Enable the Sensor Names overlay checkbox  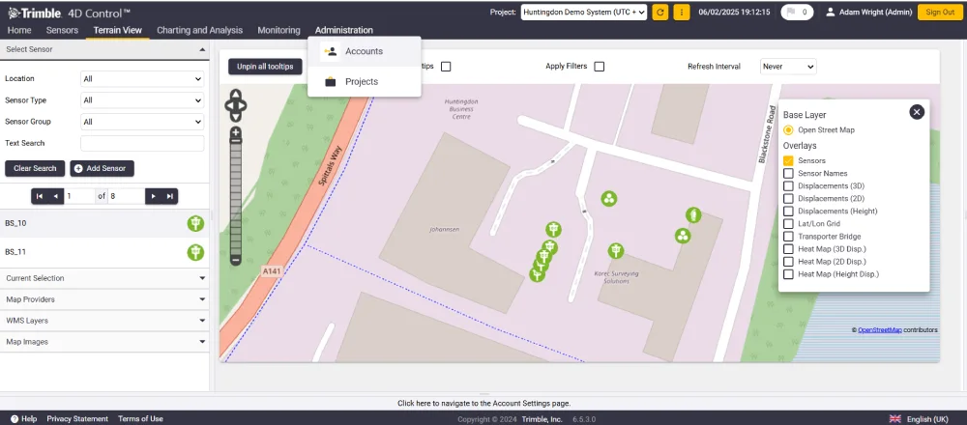coord(788,173)
